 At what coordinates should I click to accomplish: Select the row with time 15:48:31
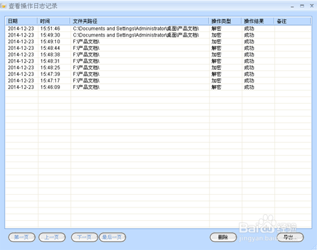(x=158, y=61)
